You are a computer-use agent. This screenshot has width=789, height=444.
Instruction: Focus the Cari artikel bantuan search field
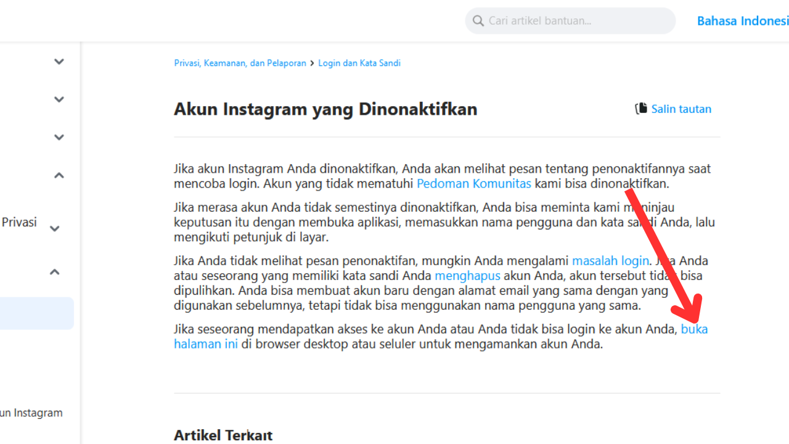570,21
